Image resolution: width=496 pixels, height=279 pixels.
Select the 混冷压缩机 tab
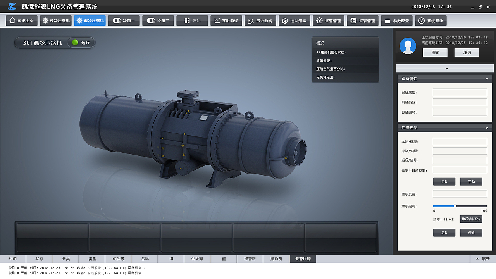(x=90, y=21)
